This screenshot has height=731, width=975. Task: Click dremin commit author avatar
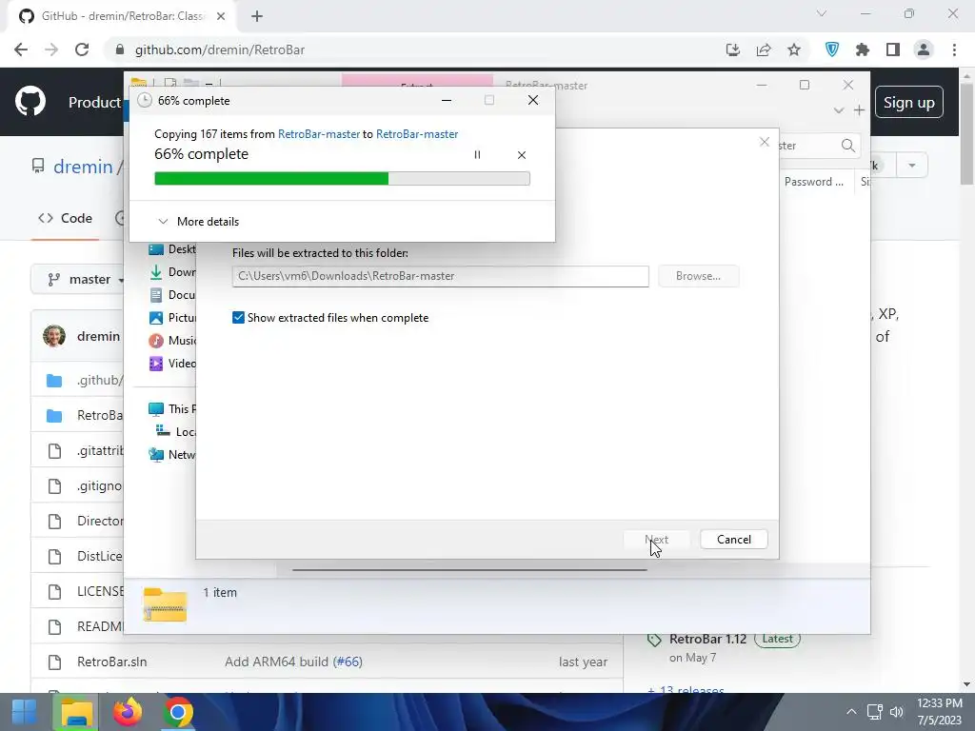54,336
